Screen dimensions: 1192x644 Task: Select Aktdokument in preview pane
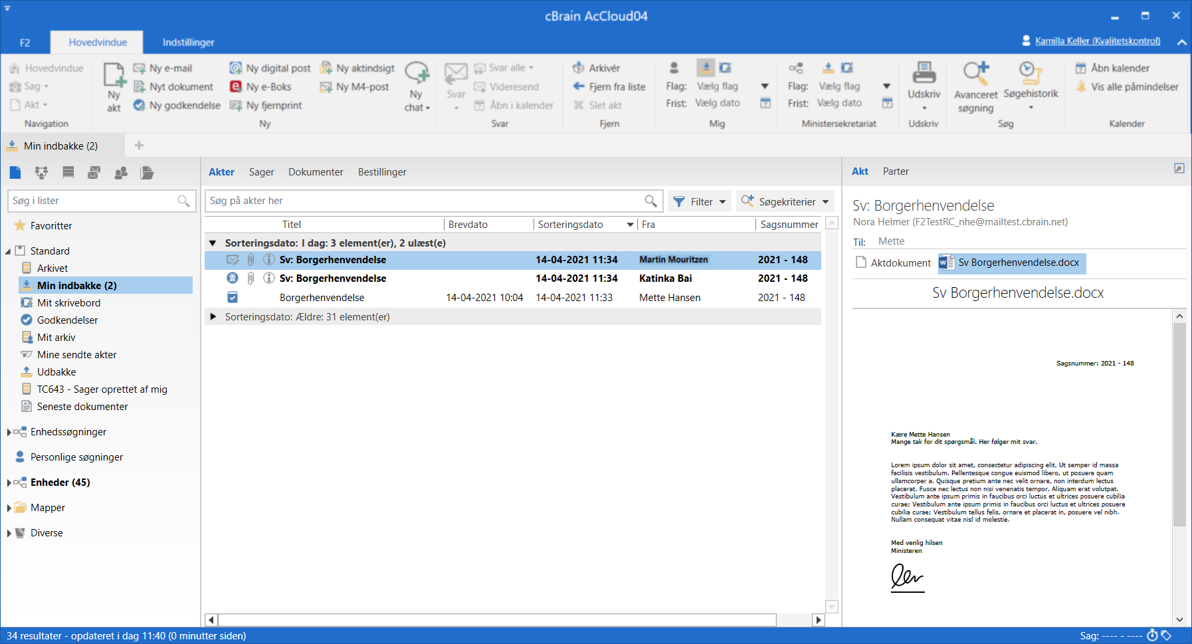(894, 263)
